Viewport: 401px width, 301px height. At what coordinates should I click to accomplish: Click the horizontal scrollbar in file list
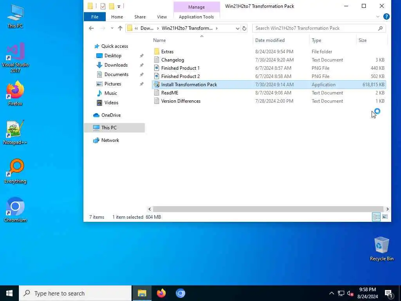[x=268, y=209]
